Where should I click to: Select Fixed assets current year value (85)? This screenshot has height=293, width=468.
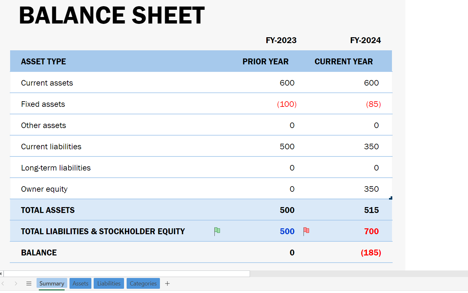373,104
